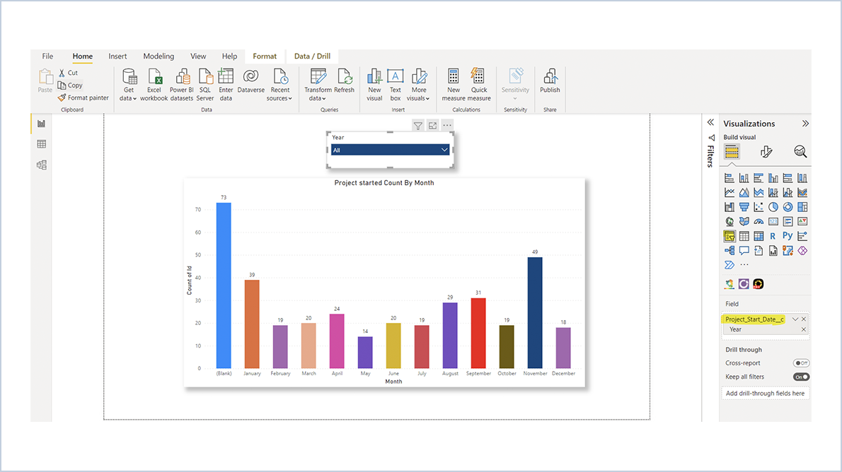Disable the Keep all filters toggle
Image resolution: width=842 pixels, height=472 pixels.
pos(802,377)
